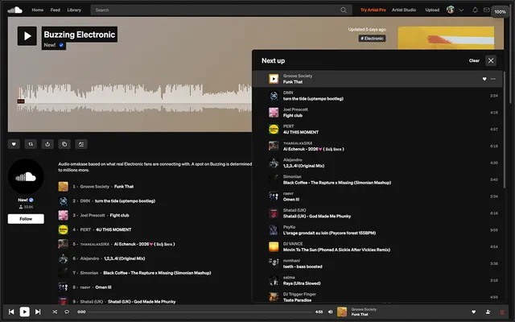
Task: Click the New! profile avatar circle
Action: (26, 177)
